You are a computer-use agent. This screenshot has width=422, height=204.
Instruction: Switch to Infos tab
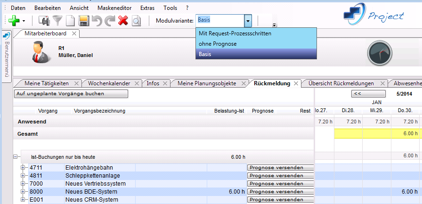[x=153, y=83]
